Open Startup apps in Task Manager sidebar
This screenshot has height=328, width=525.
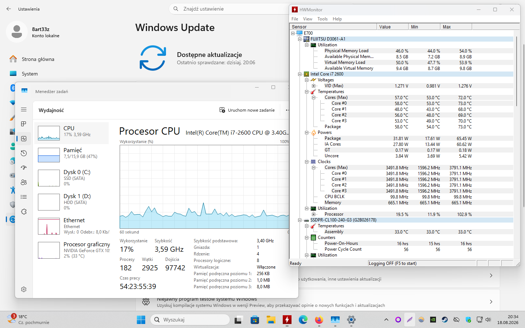pyautogui.click(x=24, y=168)
